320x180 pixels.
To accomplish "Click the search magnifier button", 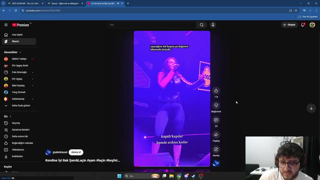I will 201,25.
